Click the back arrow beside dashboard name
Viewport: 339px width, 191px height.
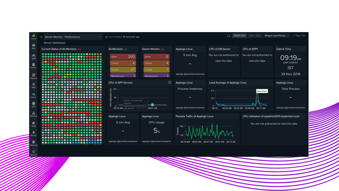(42, 37)
